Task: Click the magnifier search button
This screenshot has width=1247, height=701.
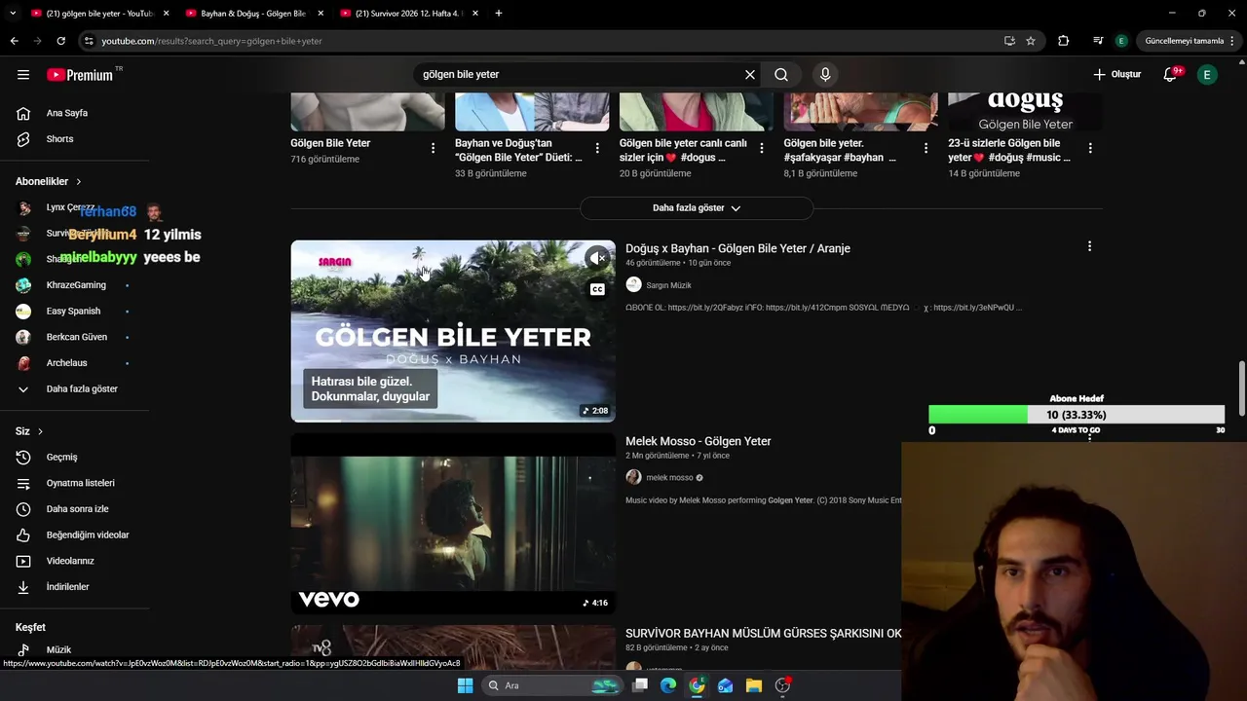Action: 781,74
